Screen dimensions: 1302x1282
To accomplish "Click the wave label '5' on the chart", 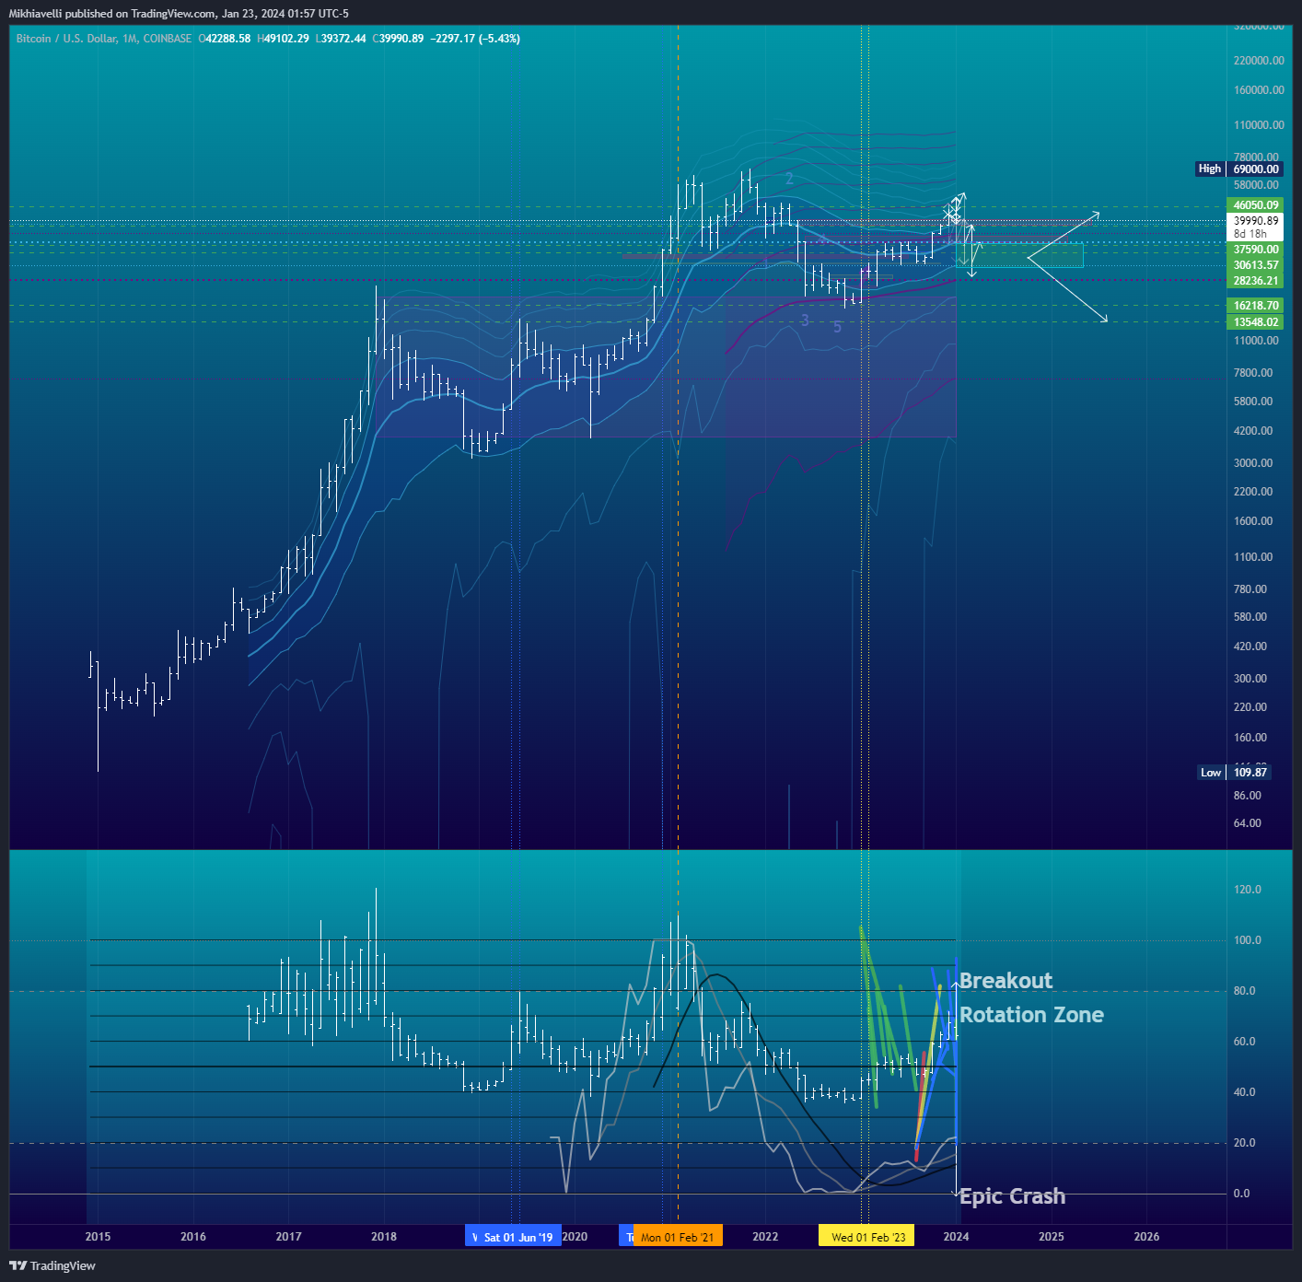I will pos(837,327).
